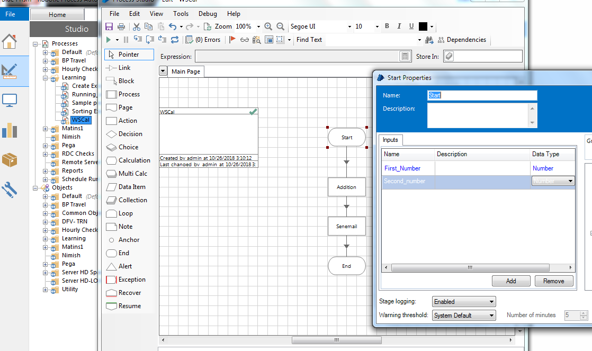Open the font size 10 dropdown
The width and height of the screenshot is (592, 351).
377,26
